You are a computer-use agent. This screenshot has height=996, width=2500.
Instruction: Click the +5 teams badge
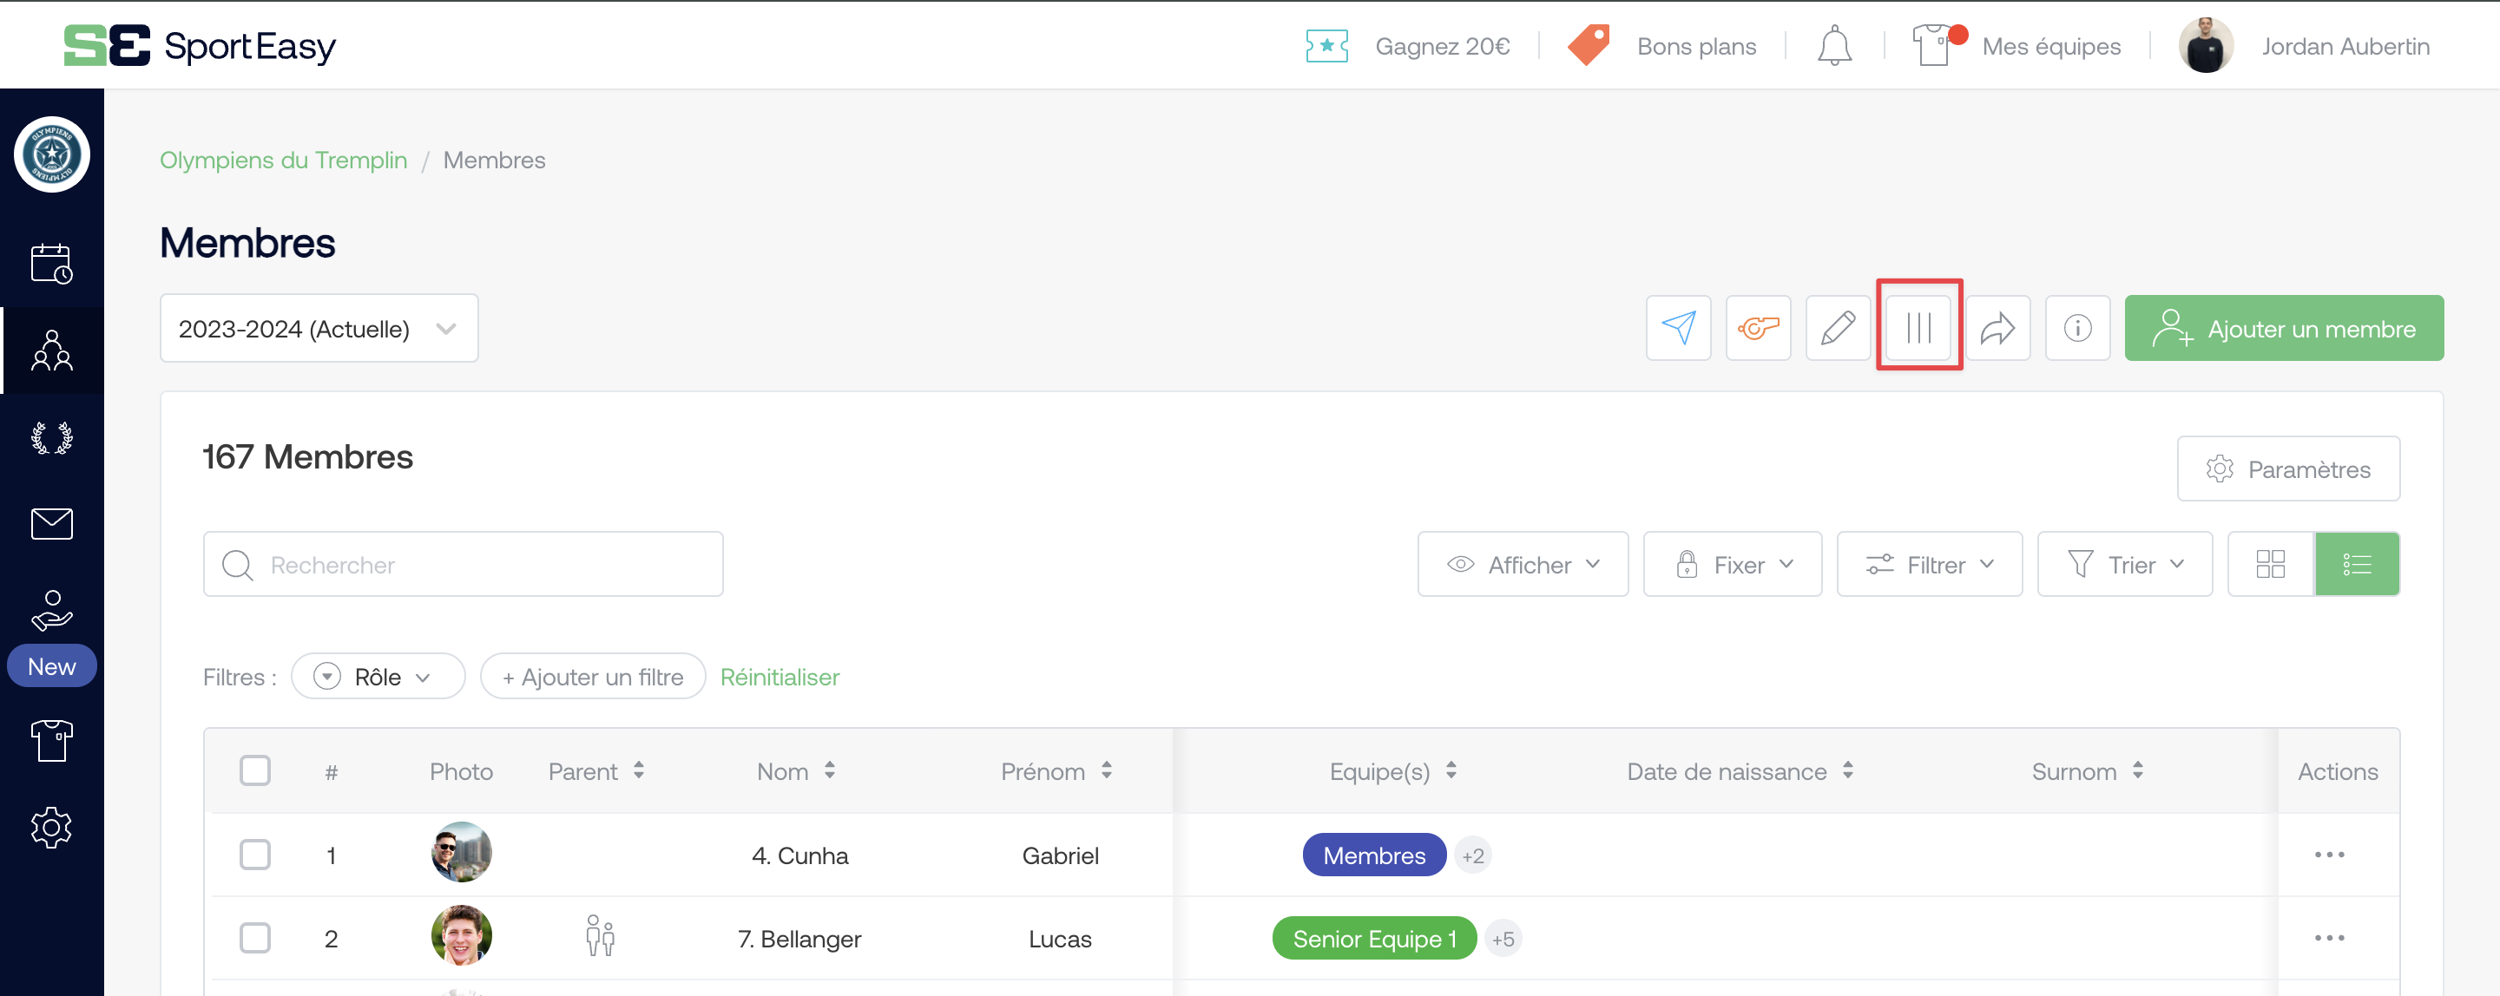coord(1503,938)
